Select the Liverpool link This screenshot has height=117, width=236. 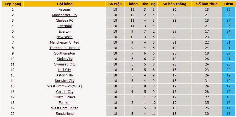pos(65,26)
